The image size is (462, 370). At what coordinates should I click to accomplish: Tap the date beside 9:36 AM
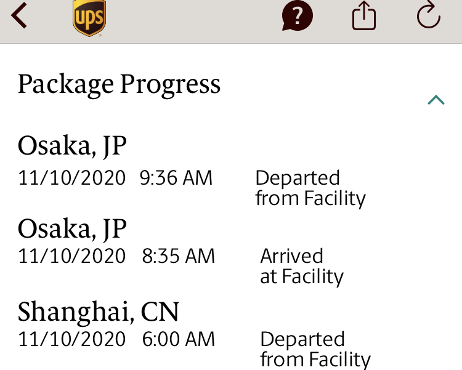pos(71,178)
